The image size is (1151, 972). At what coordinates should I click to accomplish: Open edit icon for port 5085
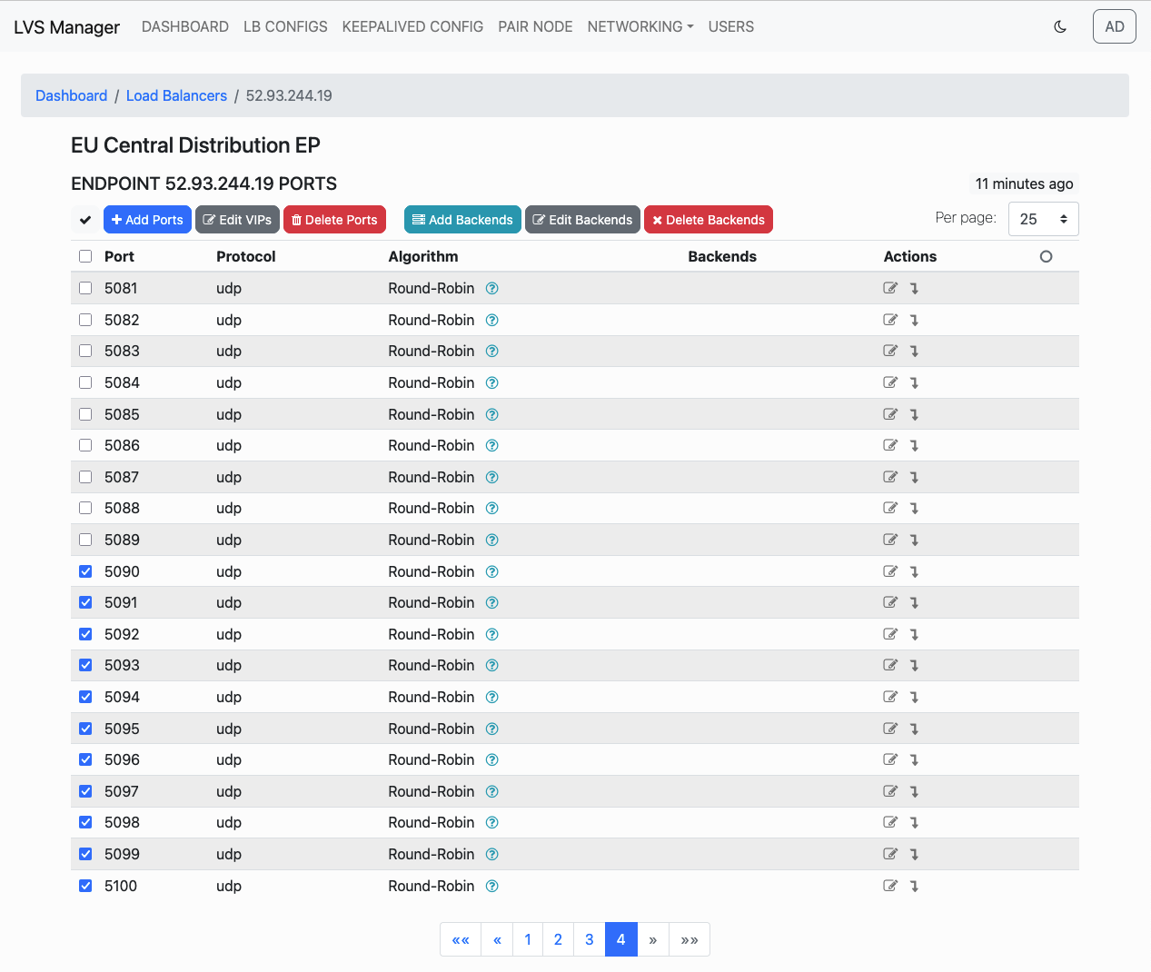pos(890,414)
